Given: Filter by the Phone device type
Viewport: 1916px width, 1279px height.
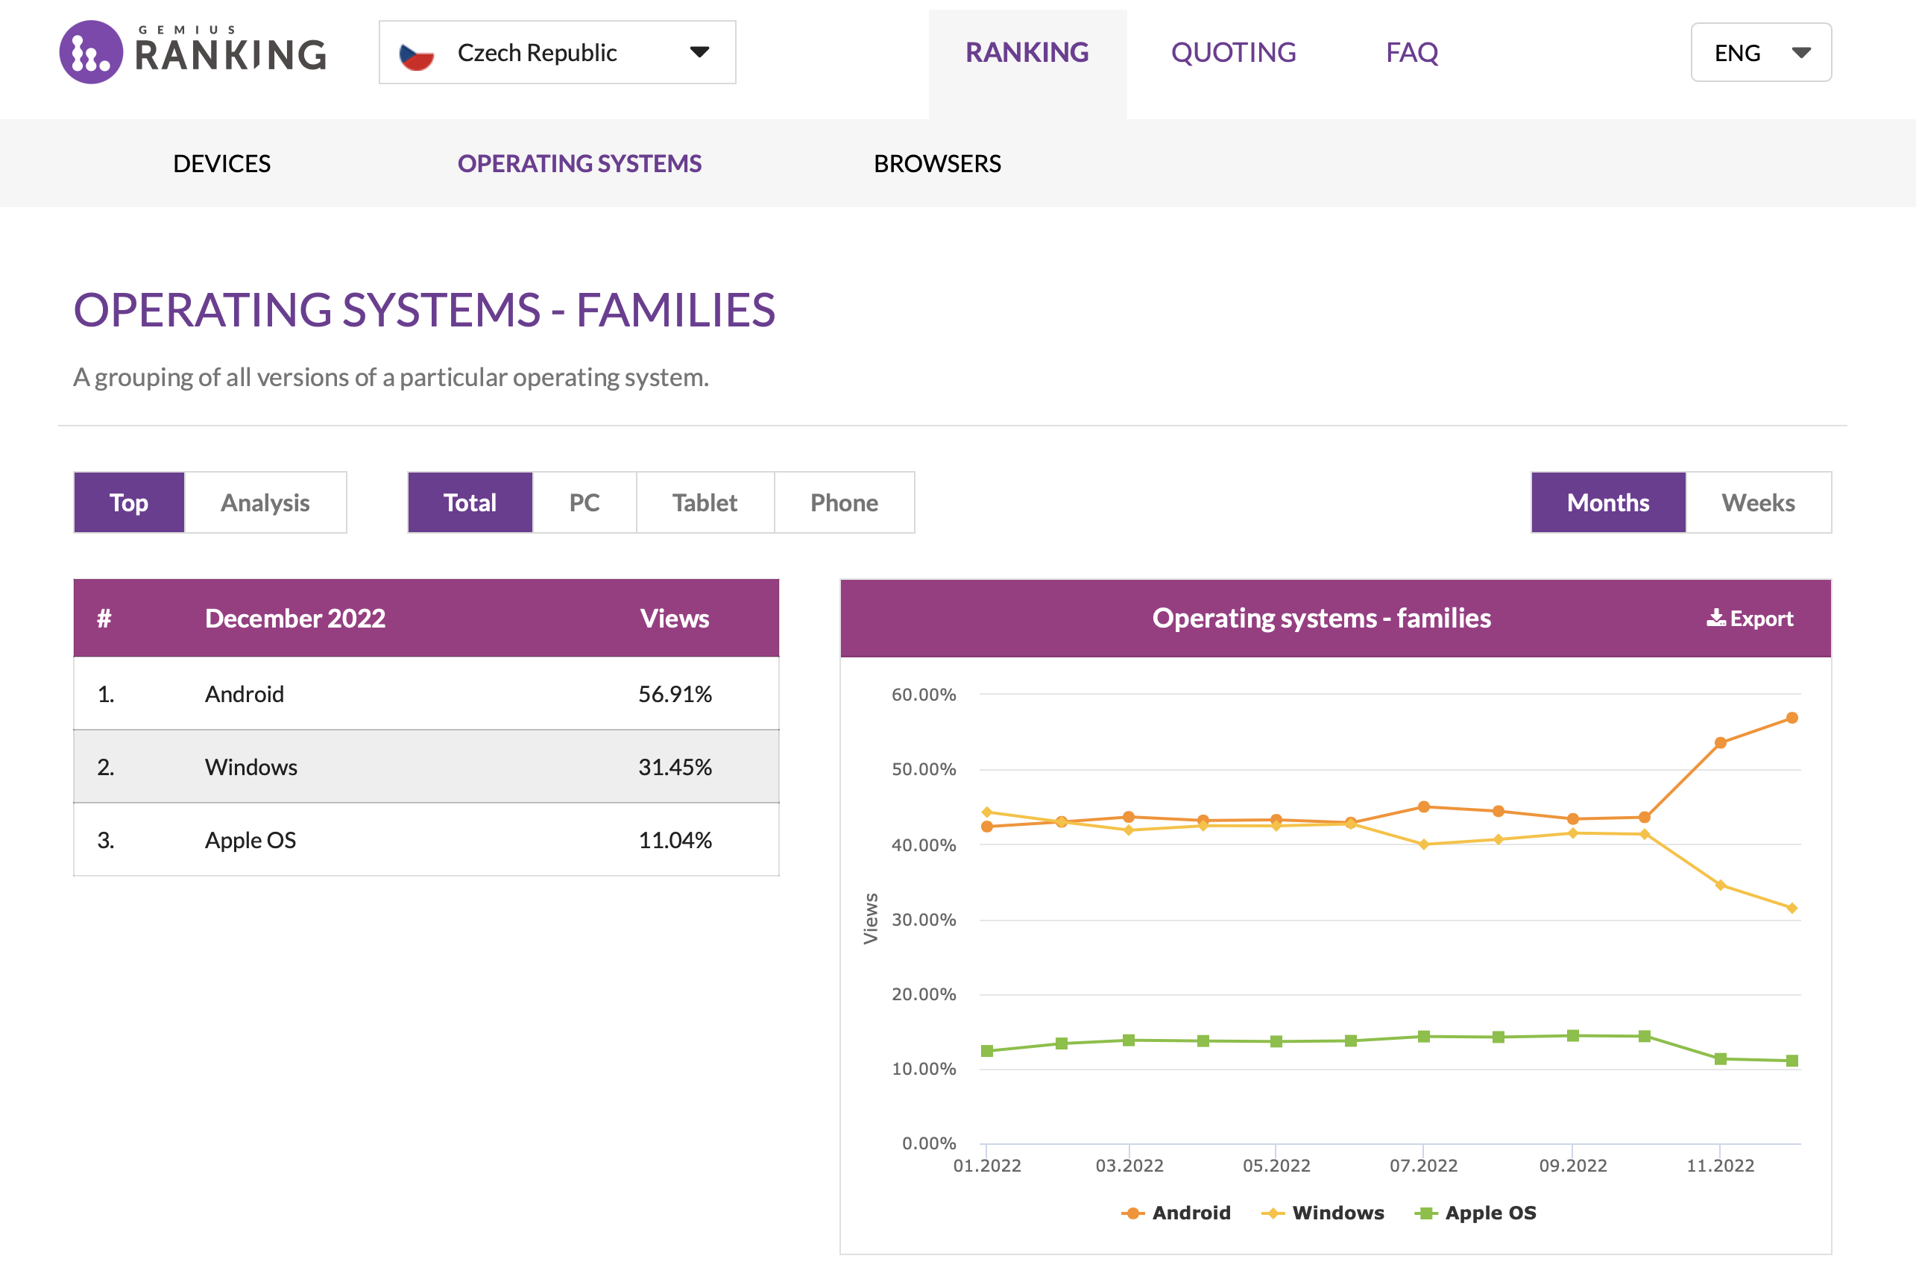Looking at the screenshot, I should 843,502.
